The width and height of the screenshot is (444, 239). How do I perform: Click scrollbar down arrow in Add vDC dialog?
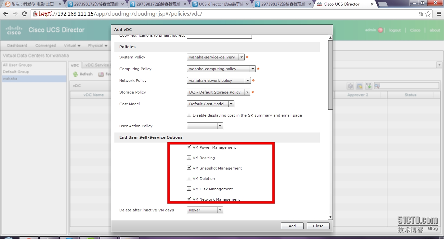click(x=331, y=217)
